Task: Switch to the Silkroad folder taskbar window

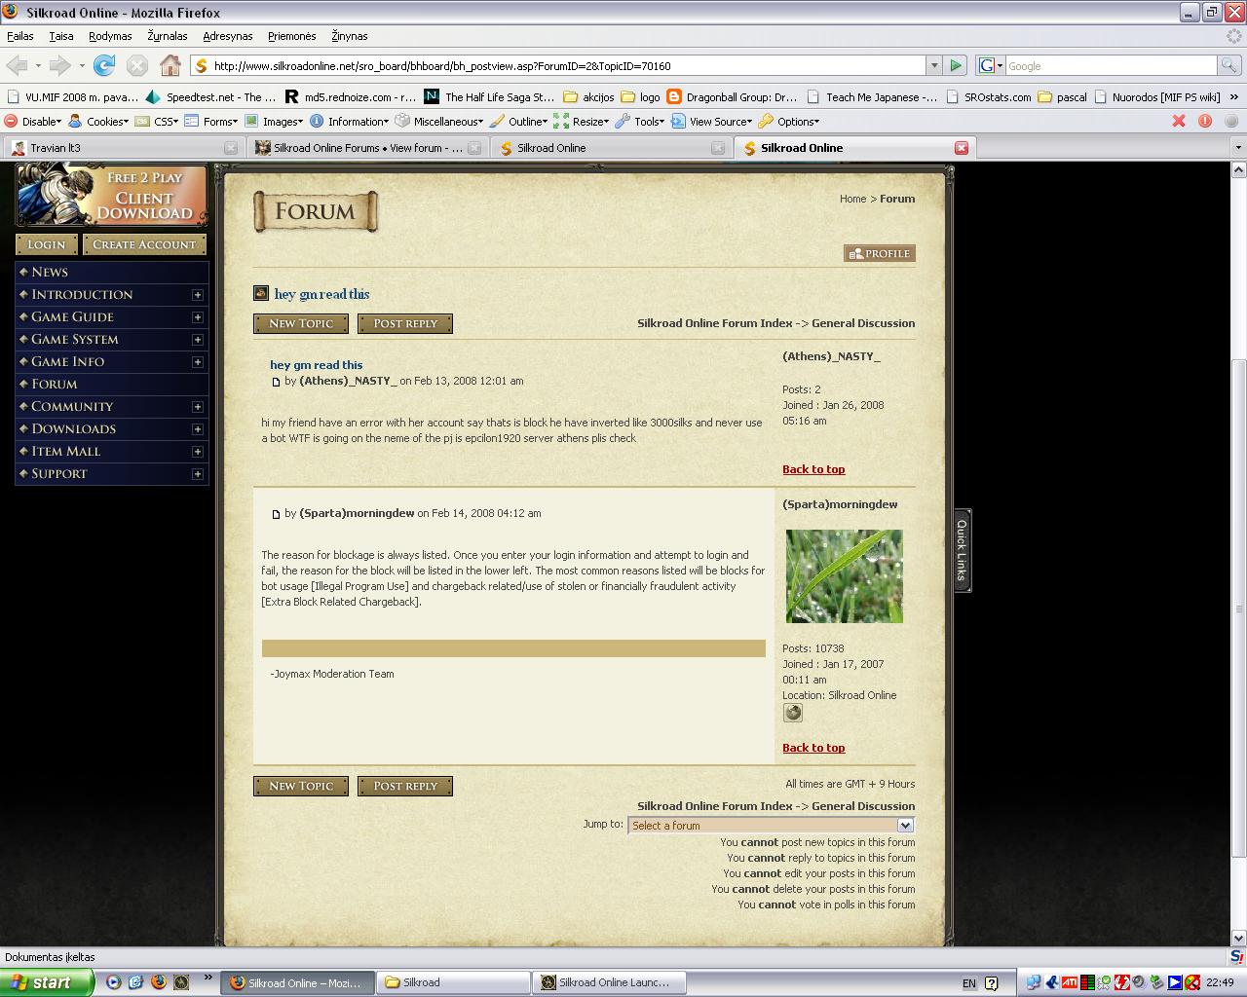Action: point(453,982)
